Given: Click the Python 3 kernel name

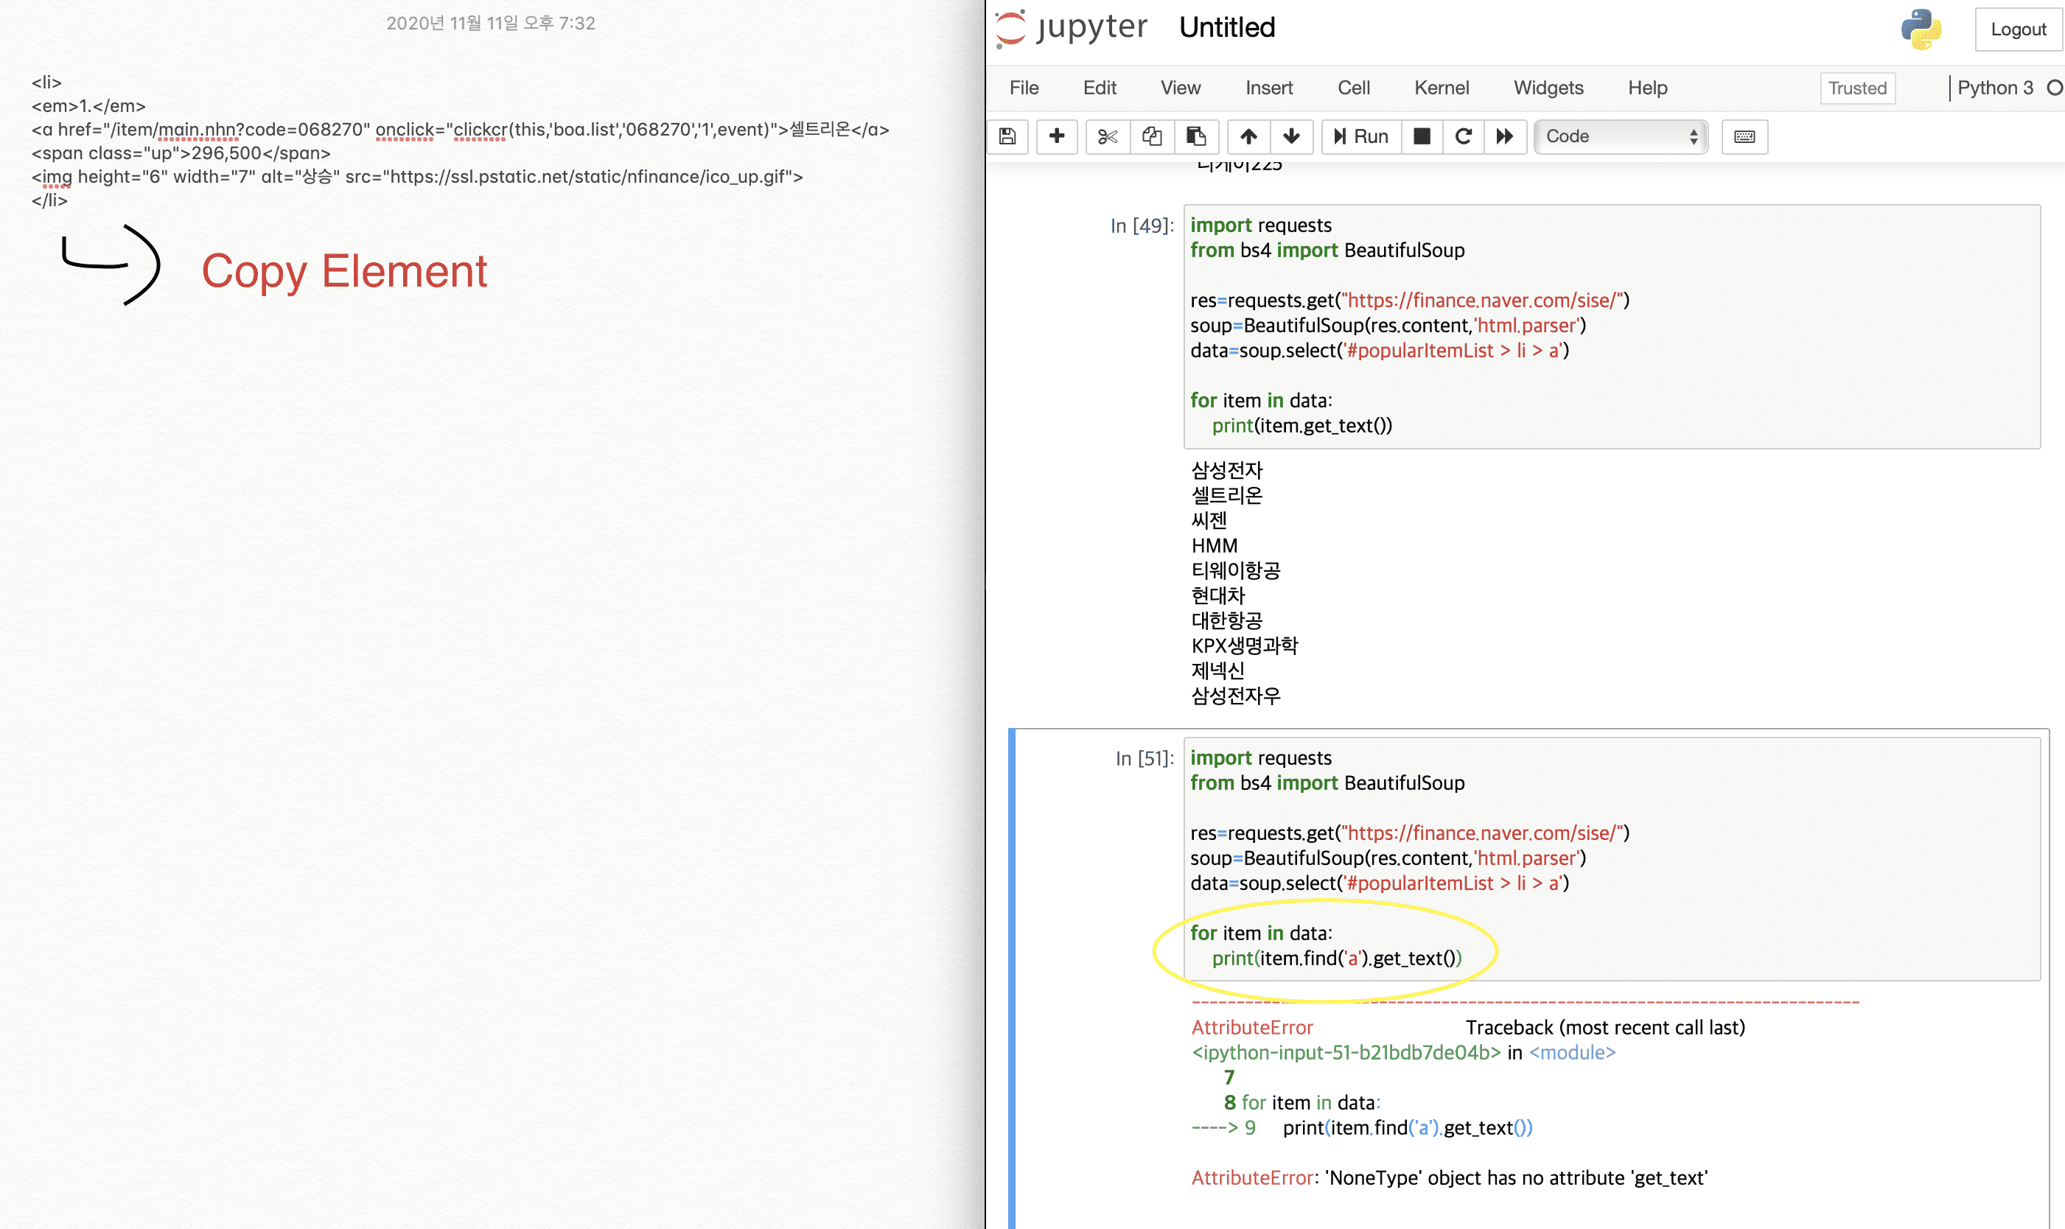Looking at the screenshot, I should click(x=1994, y=88).
